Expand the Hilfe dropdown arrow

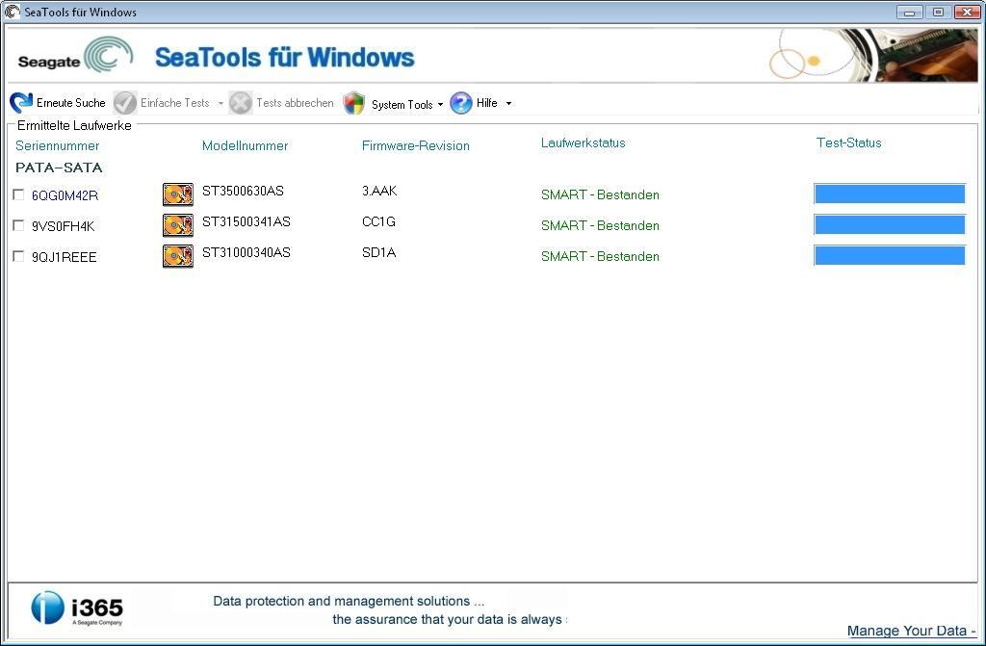tap(508, 103)
